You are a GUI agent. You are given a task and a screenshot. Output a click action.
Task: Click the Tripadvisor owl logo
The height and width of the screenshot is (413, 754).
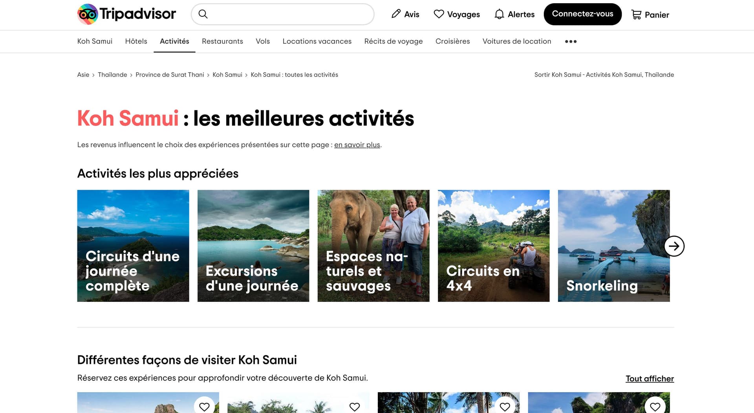88,15
